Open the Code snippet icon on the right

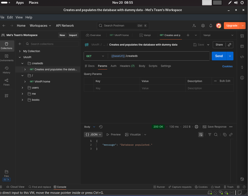click(x=242, y=57)
